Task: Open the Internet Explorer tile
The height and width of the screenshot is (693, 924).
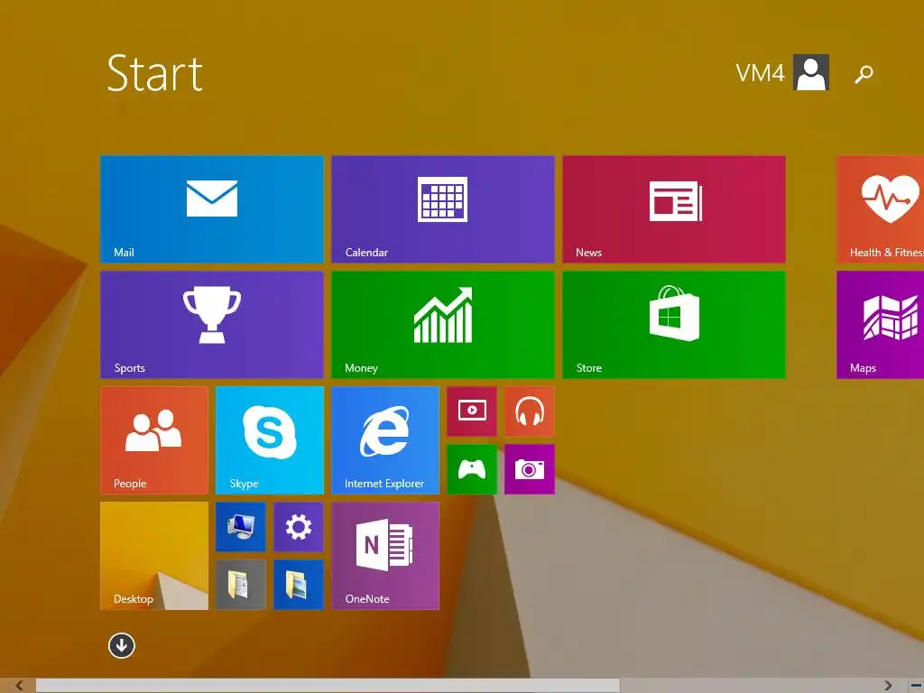Action: [x=385, y=440]
